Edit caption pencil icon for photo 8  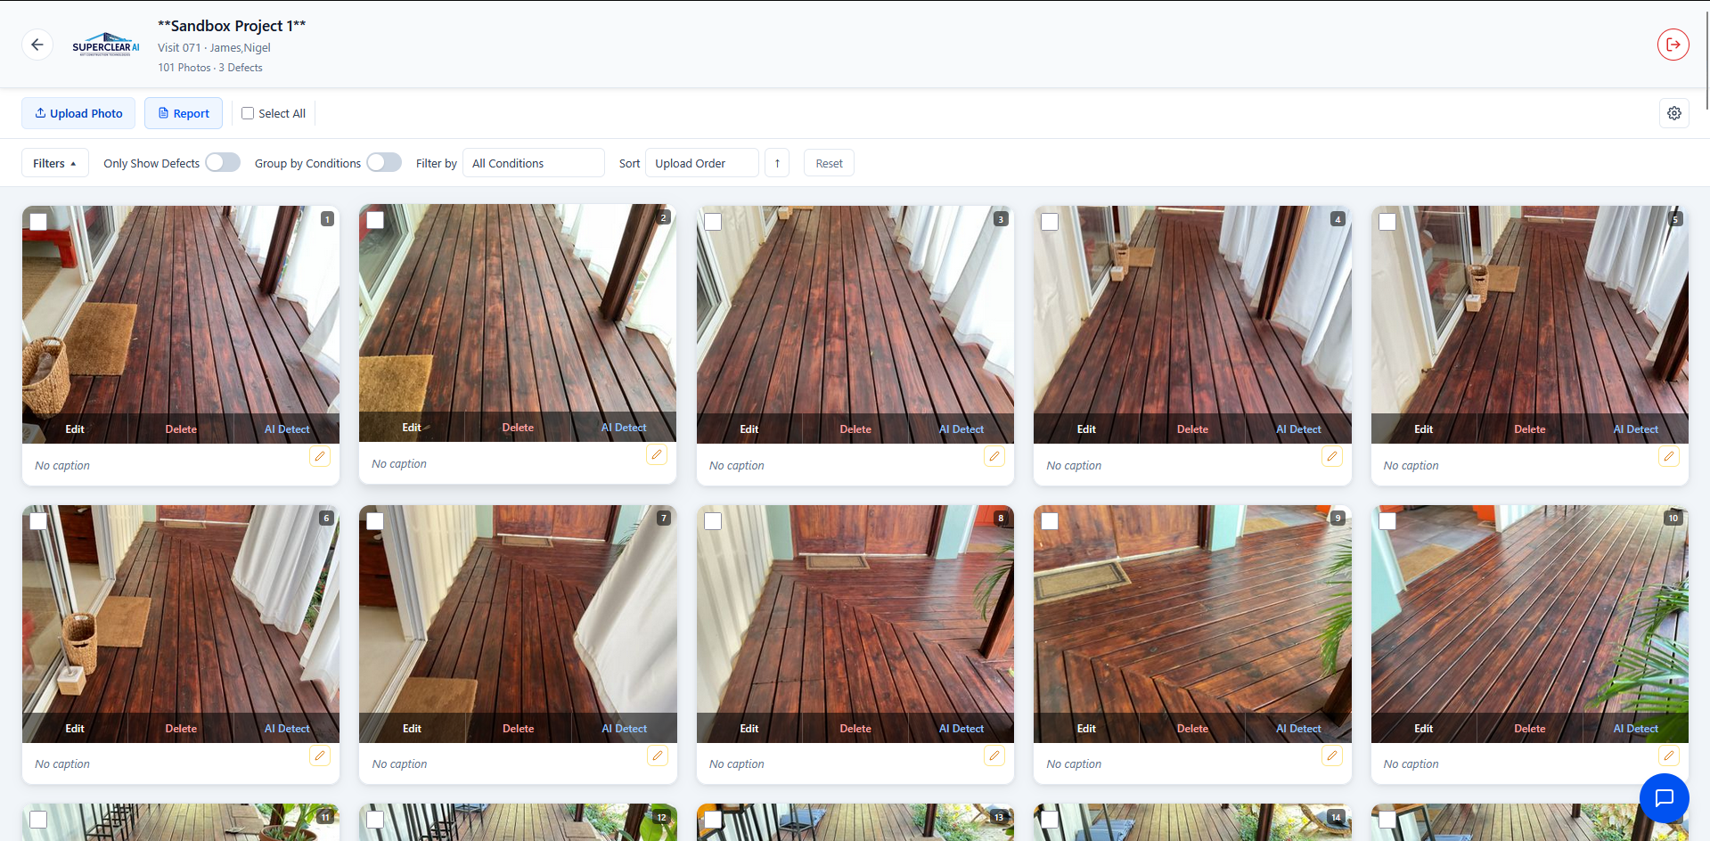(x=994, y=755)
